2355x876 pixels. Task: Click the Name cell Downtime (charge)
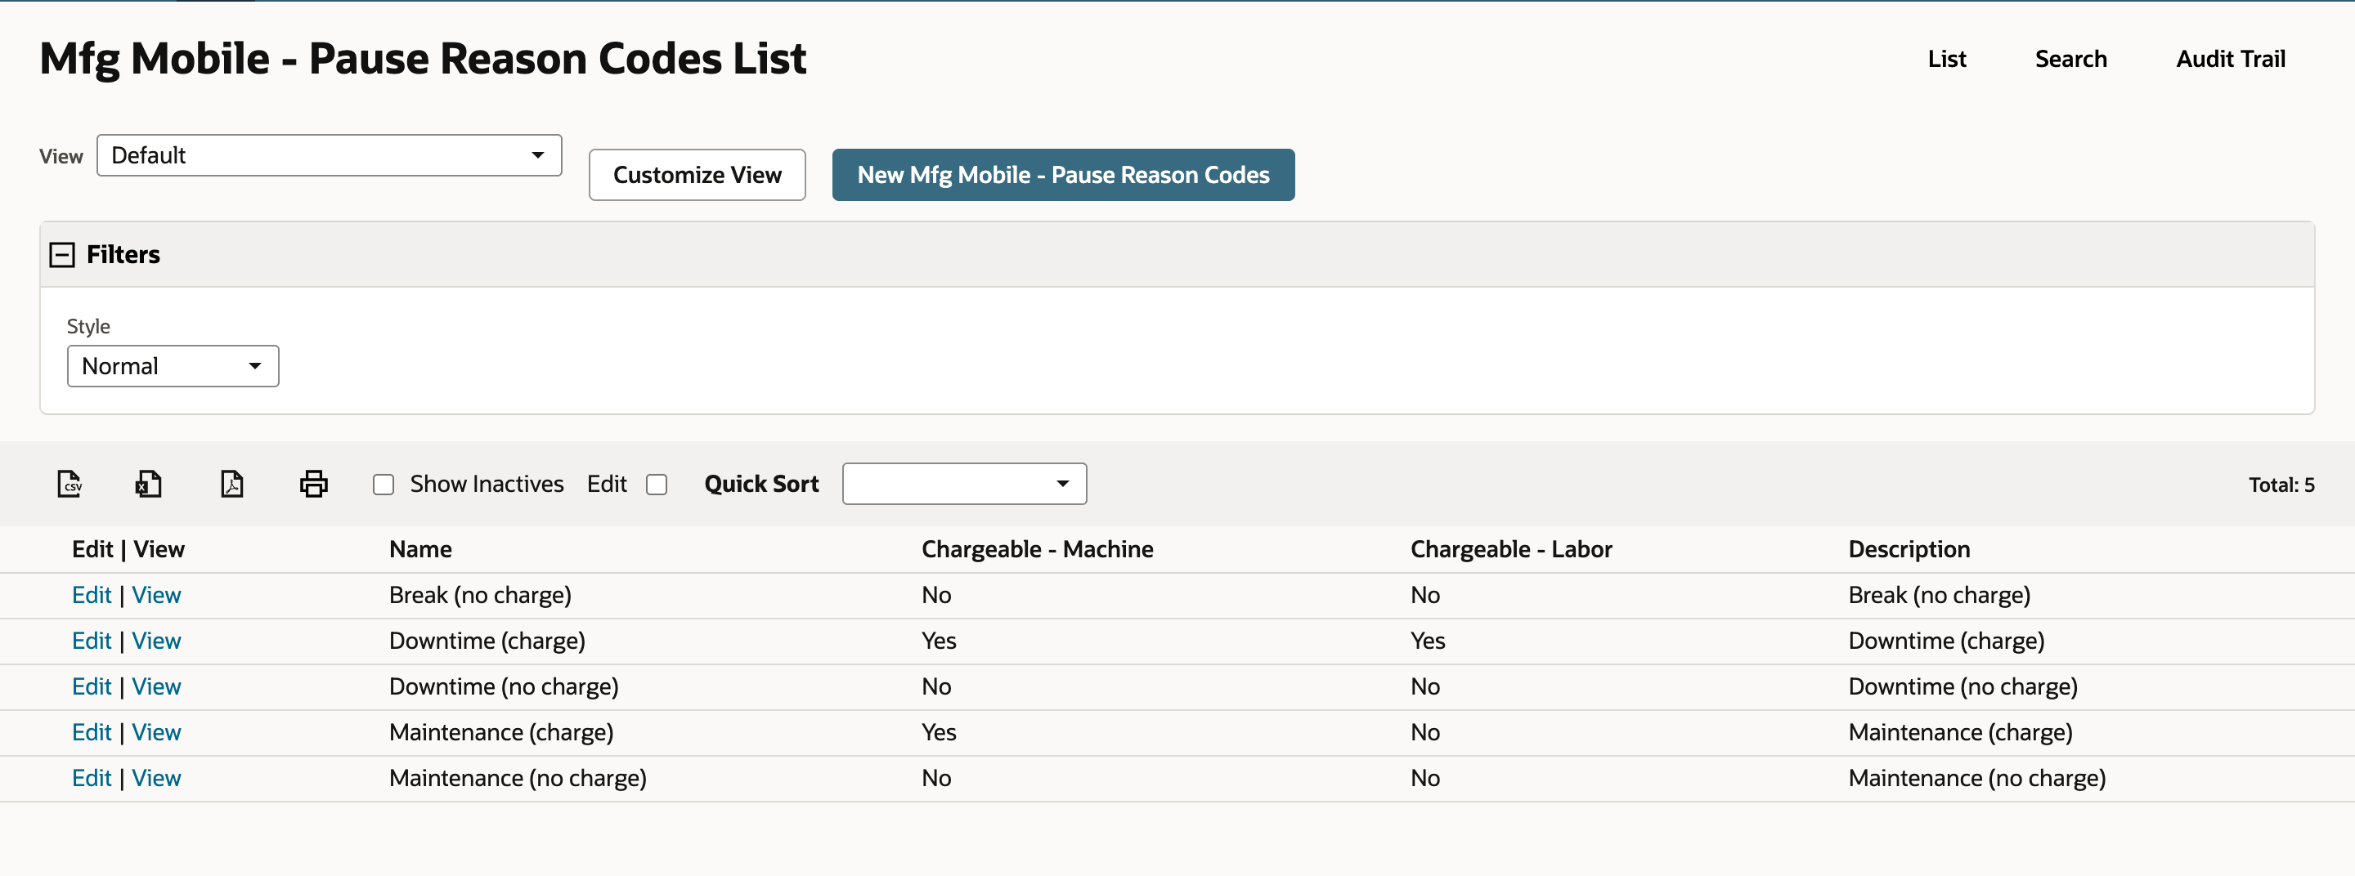click(x=487, y=641)
